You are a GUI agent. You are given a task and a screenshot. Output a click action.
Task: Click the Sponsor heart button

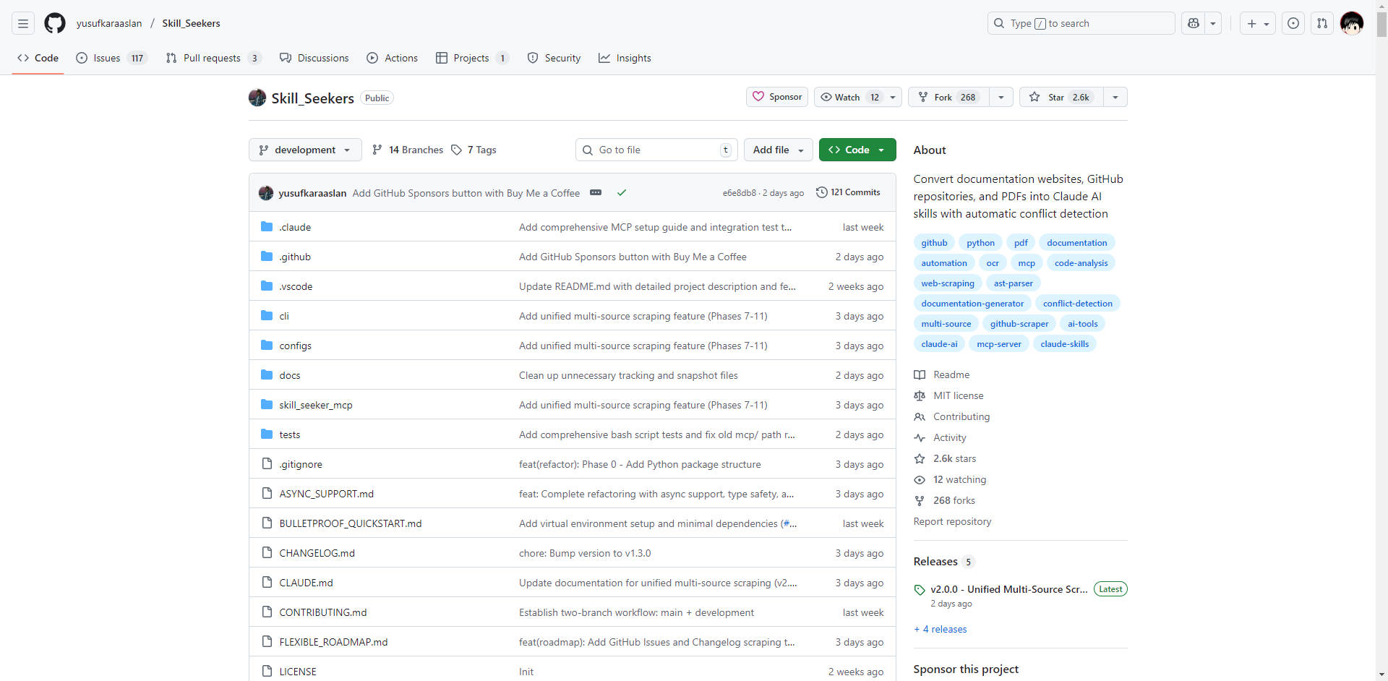point(777,97)
